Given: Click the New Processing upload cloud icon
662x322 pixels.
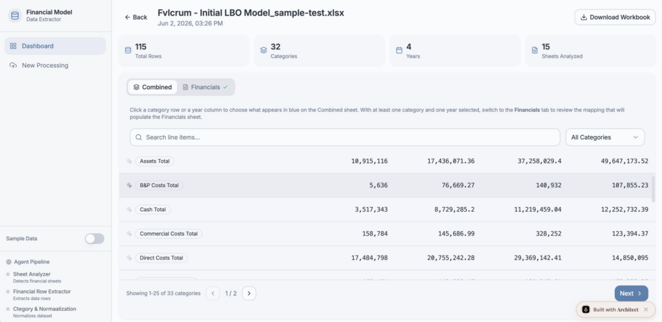Looking at the screenshot, I should [x=13, y=65].
